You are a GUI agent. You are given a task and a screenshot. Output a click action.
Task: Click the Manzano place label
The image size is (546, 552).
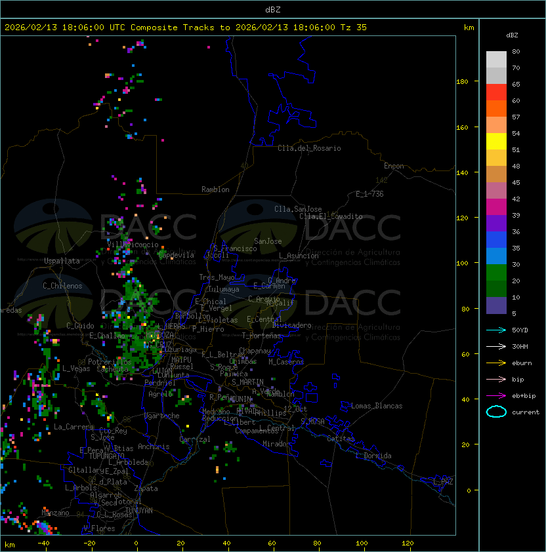(x=55, y=513)
